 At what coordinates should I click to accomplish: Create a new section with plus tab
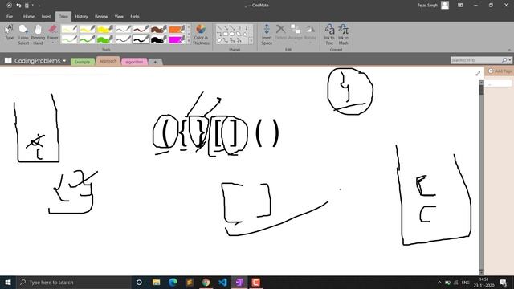155,62
